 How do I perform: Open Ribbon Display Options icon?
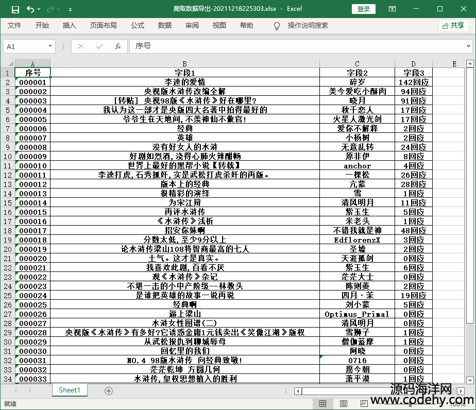393,9
